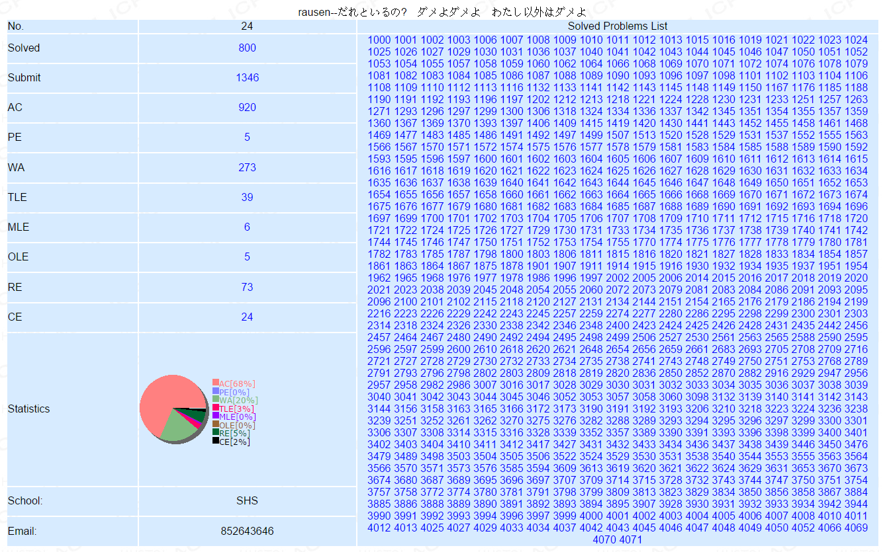
Task: Open solved problem 2314
Action: [x=379, y=325]
